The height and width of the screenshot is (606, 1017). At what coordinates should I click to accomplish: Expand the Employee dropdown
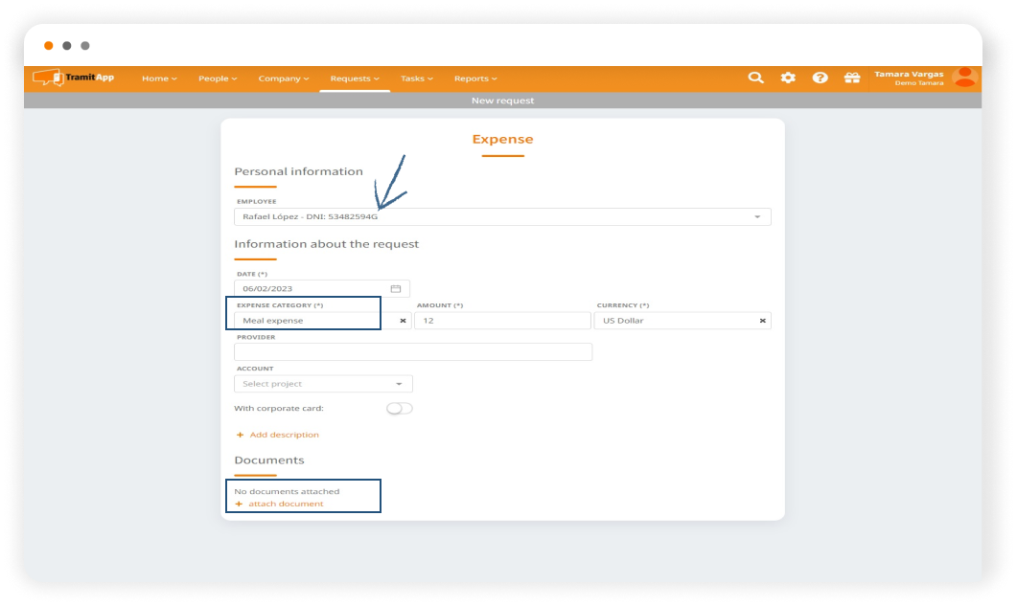coord(756,217)
